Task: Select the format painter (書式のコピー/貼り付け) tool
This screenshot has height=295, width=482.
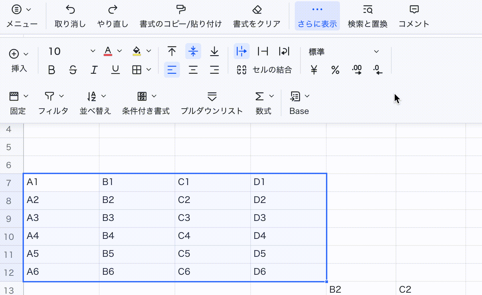Action: point(181,10)
